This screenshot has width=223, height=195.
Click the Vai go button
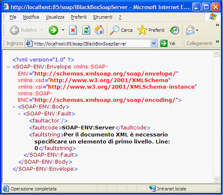coord(168,43)
